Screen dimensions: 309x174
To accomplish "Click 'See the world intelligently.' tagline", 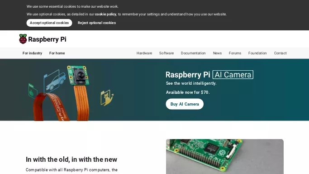I will [191, 83].
